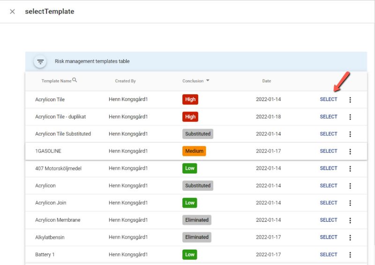Viewport: 375px width, 265px height.
Task: Select the Acrylicon Tile - duplikat template
Action: (329, 117)
